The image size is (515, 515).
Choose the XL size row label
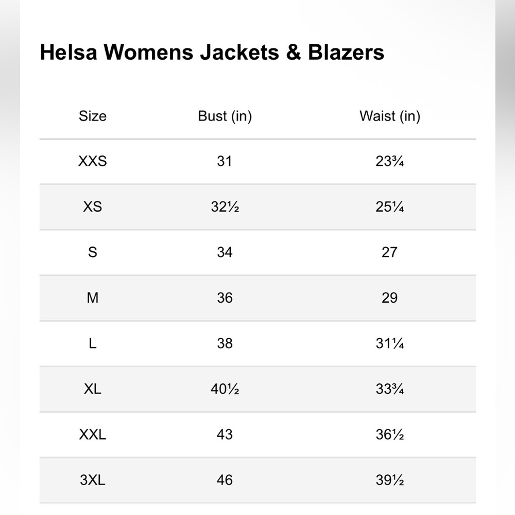(x=93, y=389)
